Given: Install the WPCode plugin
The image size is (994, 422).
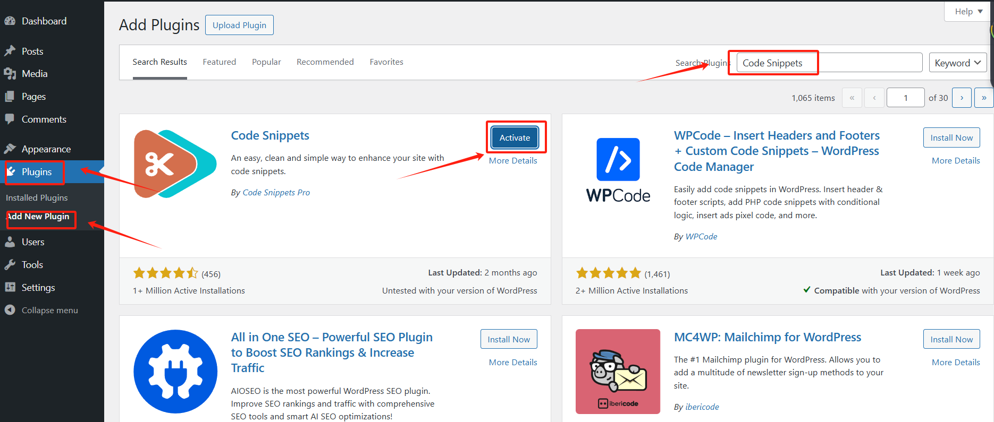Looking at the screenshot, I should pyautogui.click(x=951, y=137).
